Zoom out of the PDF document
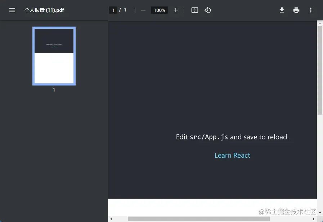Screen dimensions: 323x222 tap(143, 10)
